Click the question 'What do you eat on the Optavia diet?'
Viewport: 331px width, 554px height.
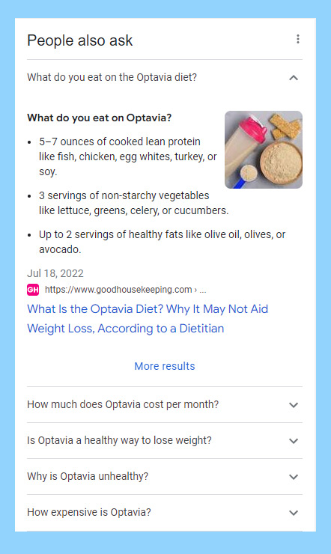point(112,77)
